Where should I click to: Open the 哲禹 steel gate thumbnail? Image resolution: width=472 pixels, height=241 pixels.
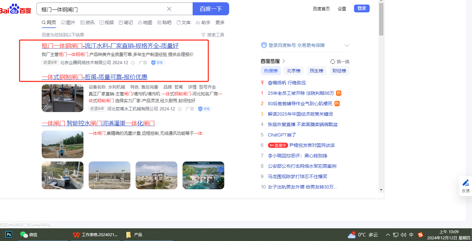click(x=63, y=98)
